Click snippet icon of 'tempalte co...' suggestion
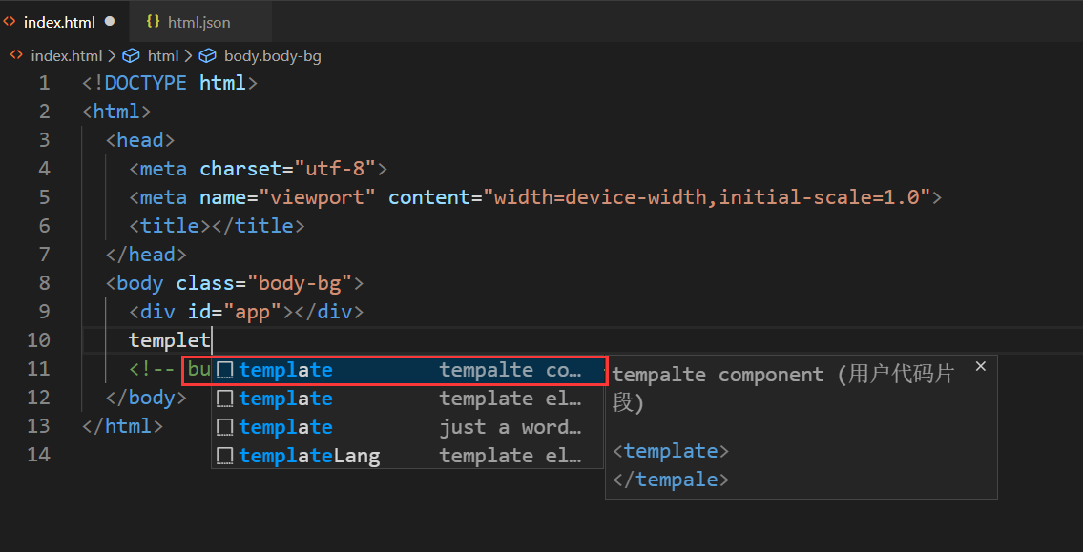Viewport: 1083px width, 552px height. tap(224, 371)
